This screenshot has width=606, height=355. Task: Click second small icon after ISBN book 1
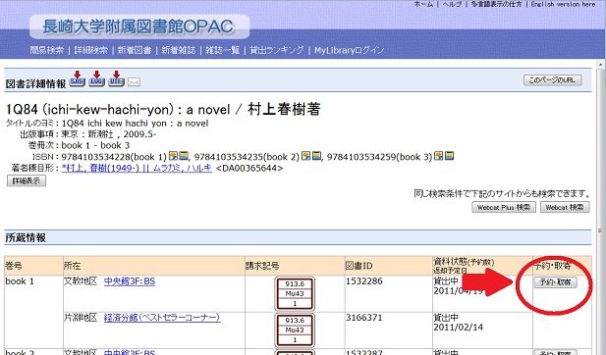(183, 156)
